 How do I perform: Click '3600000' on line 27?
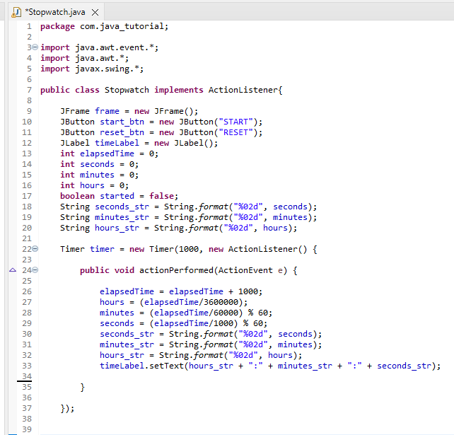click(221, 302)
